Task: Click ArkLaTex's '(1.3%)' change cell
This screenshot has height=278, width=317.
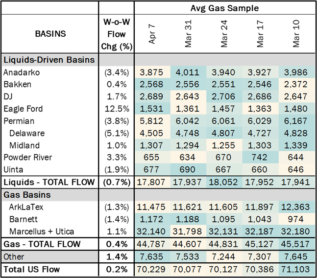Action: tap(117, 208)
